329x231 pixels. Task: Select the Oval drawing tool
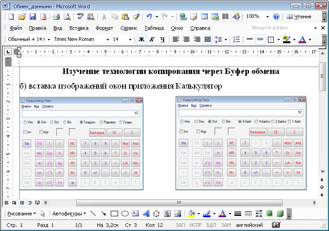coord(125,214)
